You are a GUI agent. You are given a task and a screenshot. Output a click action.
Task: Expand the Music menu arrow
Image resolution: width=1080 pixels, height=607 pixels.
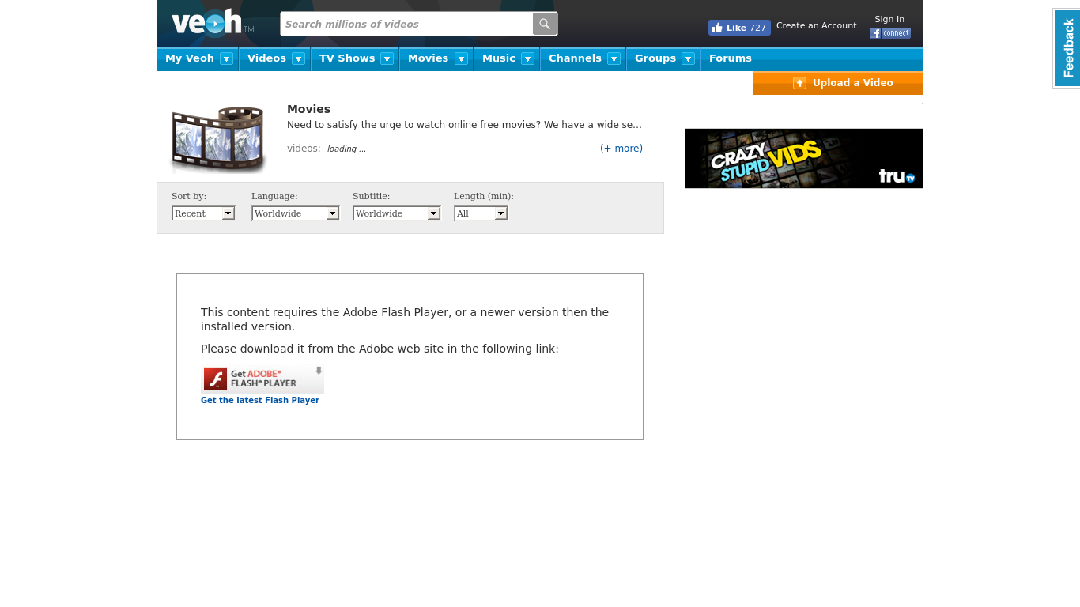[x=527, y=58]
